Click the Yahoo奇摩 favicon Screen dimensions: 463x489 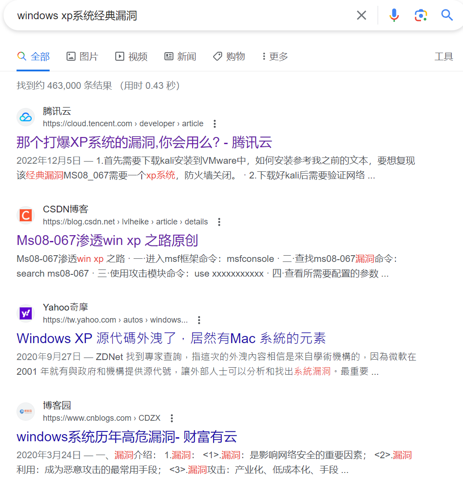click(25, 313)
